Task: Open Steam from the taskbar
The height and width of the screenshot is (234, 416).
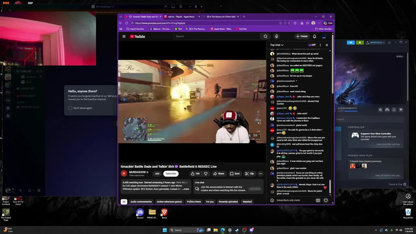Action: pyautogui.click(x=237, y=230)
